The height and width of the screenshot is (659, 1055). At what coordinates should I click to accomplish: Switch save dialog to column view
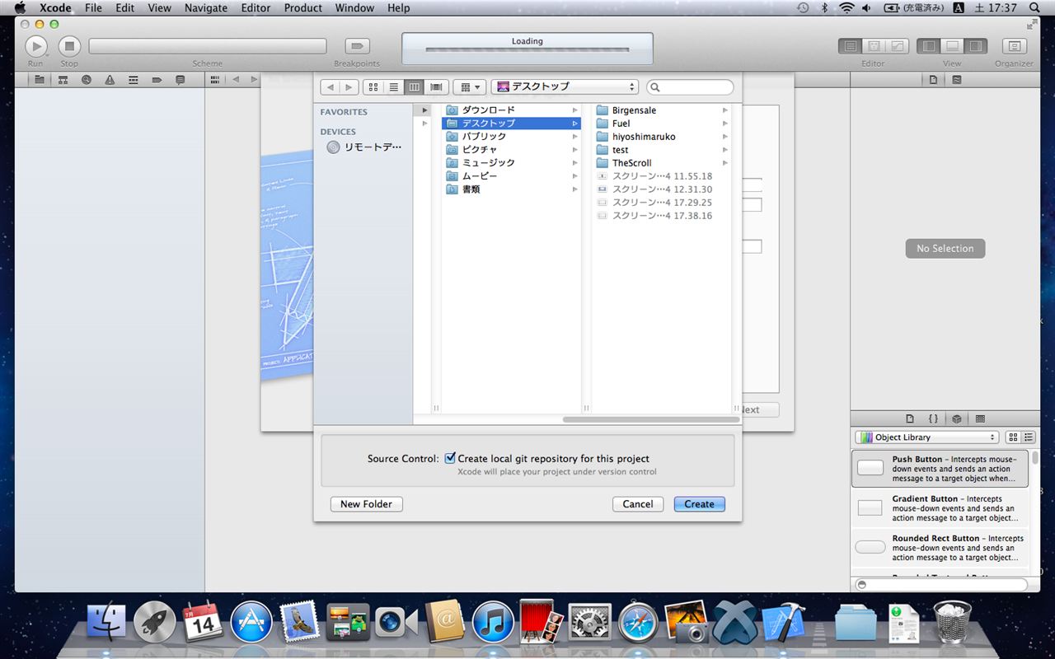tap(415, 86)
